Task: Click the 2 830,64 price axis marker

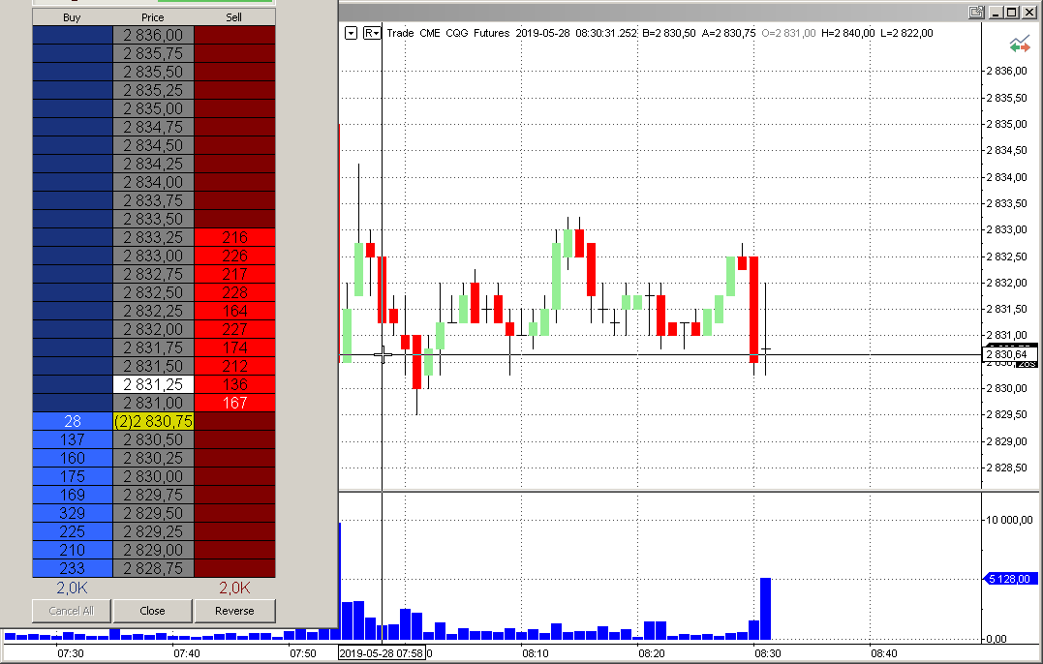Action: 1010,354
